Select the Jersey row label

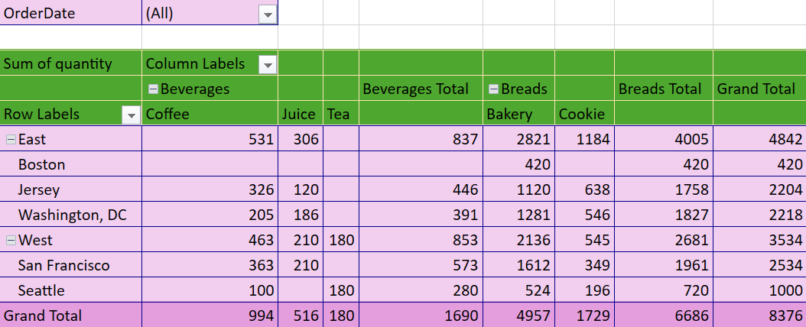pos(39,189)
